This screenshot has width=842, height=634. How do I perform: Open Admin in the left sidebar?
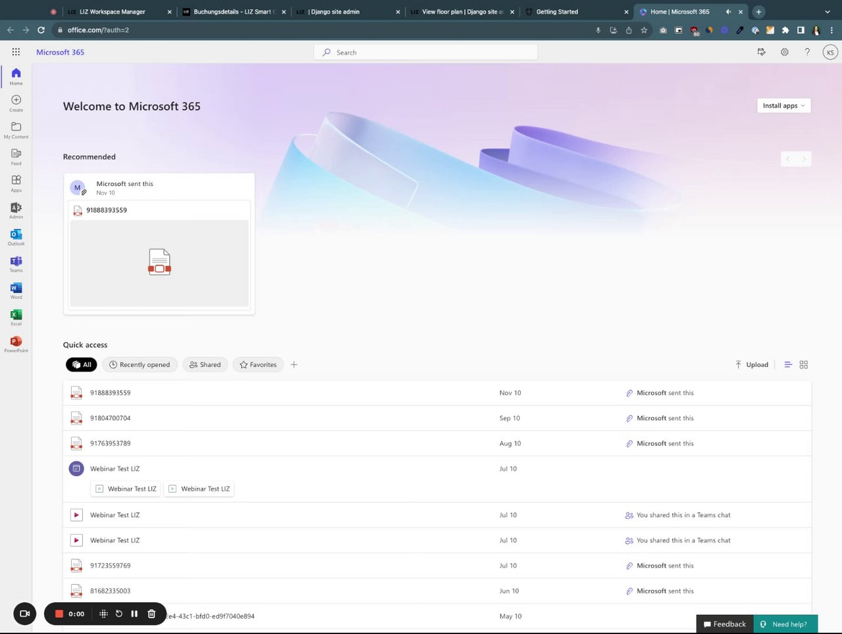point(16,210)
